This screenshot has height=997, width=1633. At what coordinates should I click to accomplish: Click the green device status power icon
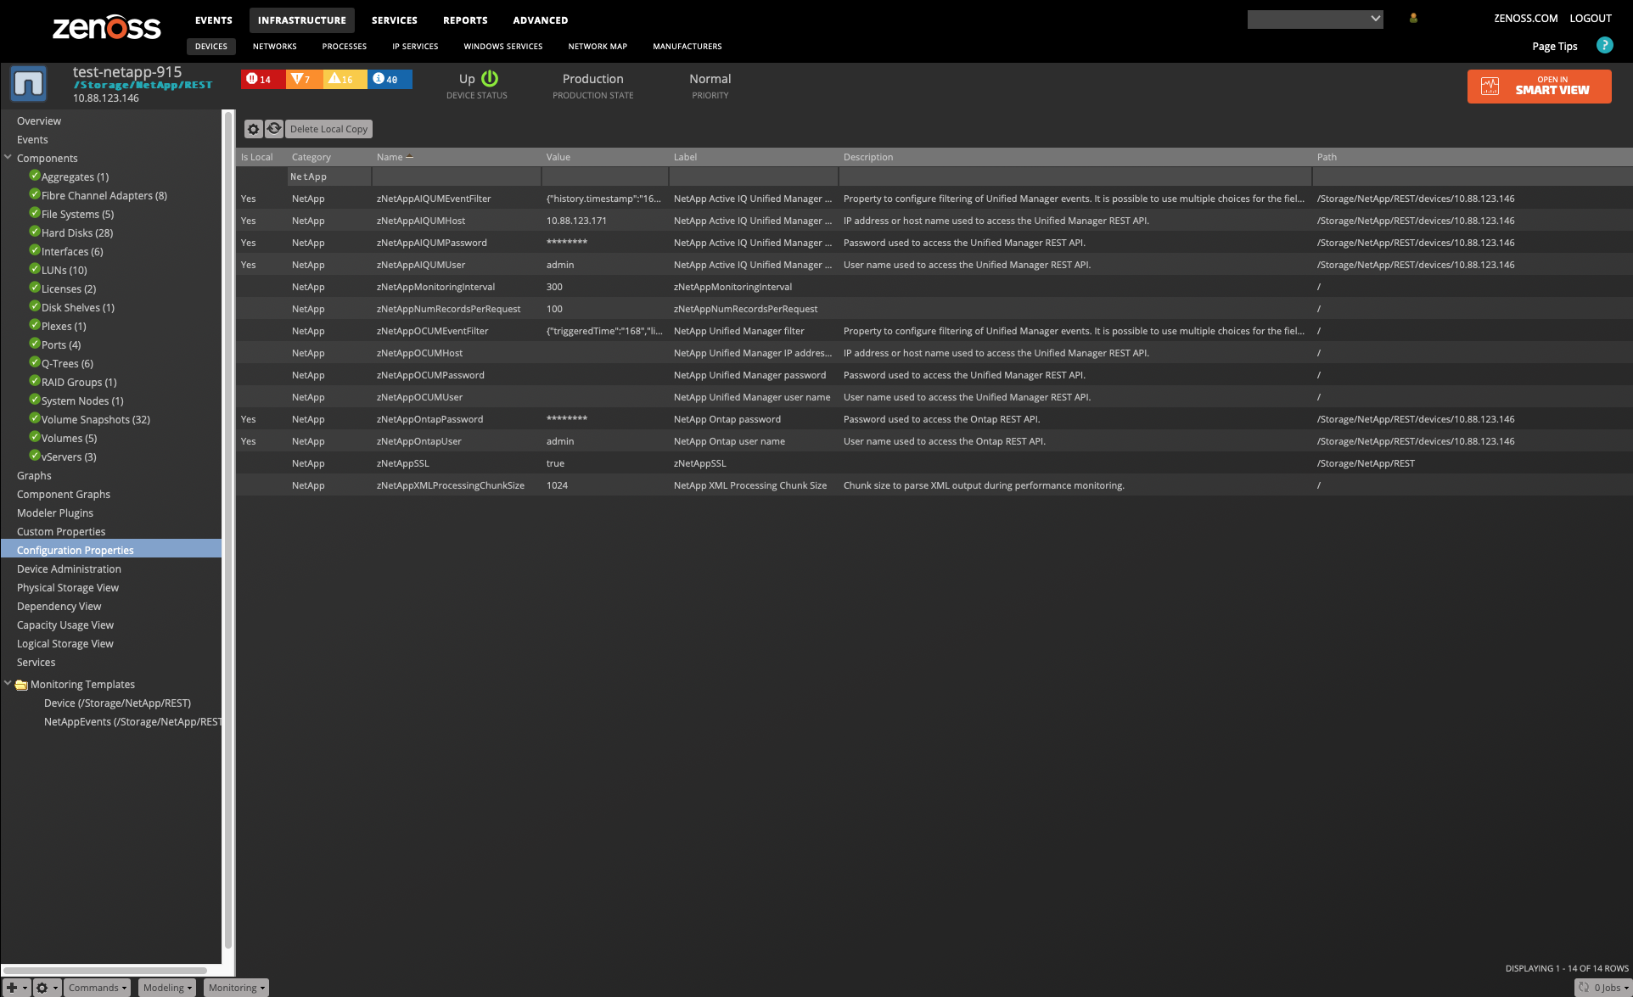(x=490, y=78)
